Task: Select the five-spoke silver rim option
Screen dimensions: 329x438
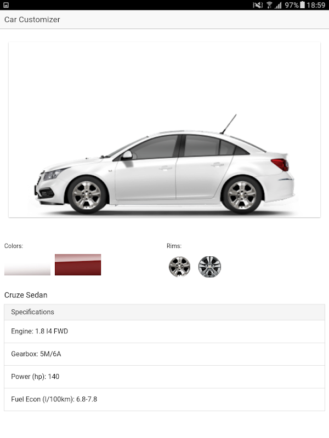Action: (x=179, y=267)
